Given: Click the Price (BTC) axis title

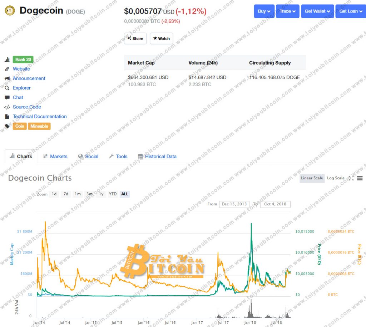Looking at the screenshot, I should pos(360,254).
